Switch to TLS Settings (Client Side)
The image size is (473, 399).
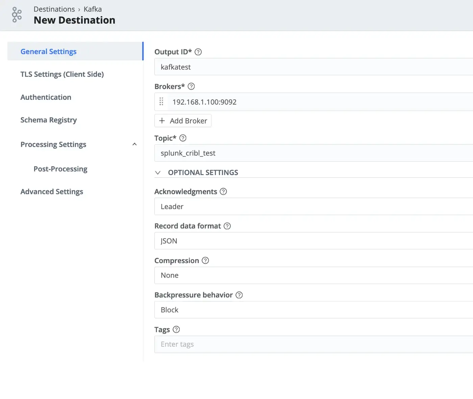[x=62, y=74]
